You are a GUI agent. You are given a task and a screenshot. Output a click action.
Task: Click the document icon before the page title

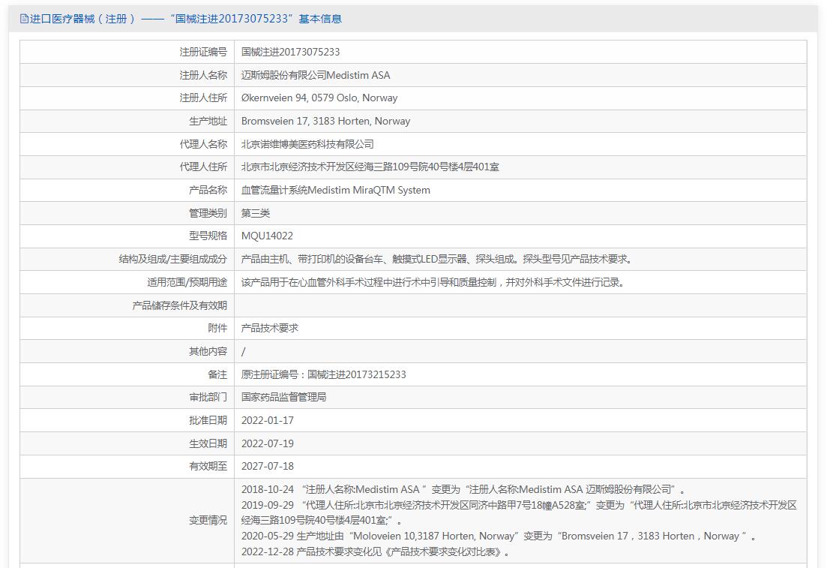(24, 19)
